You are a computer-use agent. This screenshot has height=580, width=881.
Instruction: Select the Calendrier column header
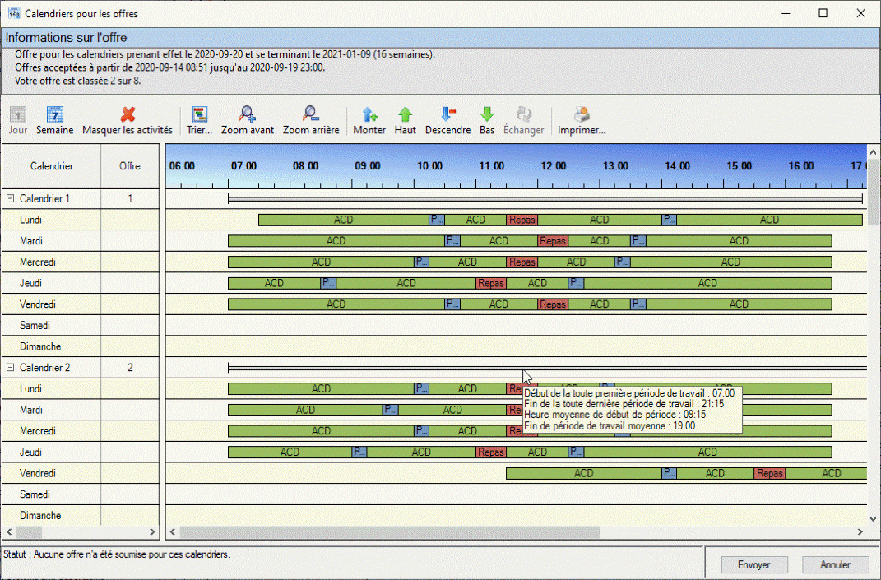click(51, 166)
